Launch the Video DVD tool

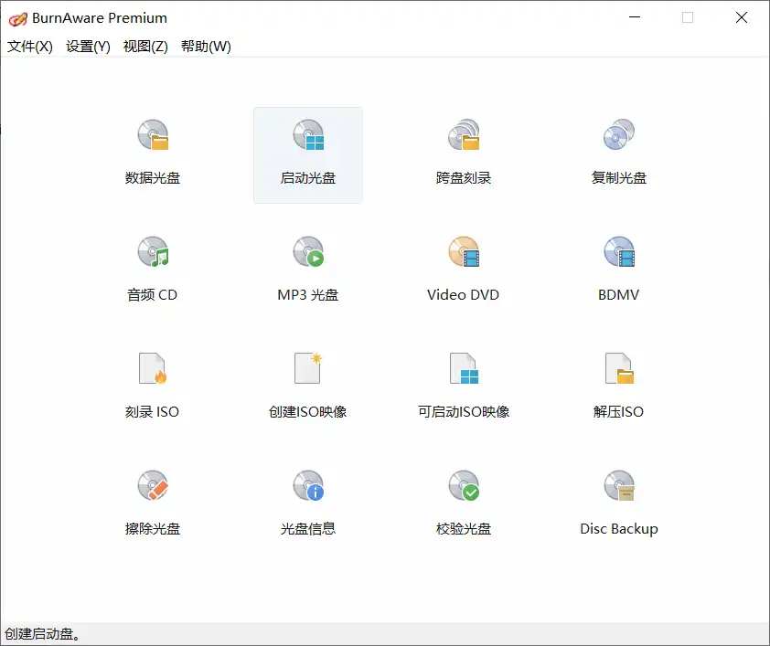[x=464, y=272]
